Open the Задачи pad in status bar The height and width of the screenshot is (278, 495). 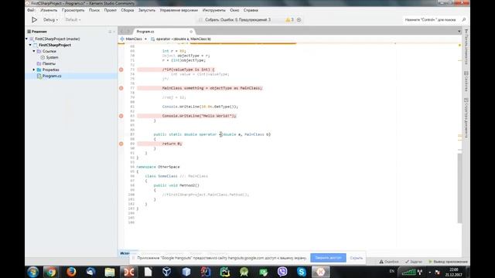click(414, 262)
